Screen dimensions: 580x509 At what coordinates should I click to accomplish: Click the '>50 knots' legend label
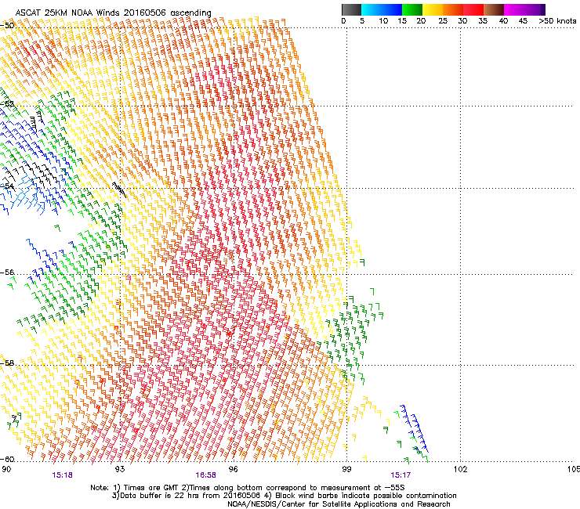(x=557, y=20)
